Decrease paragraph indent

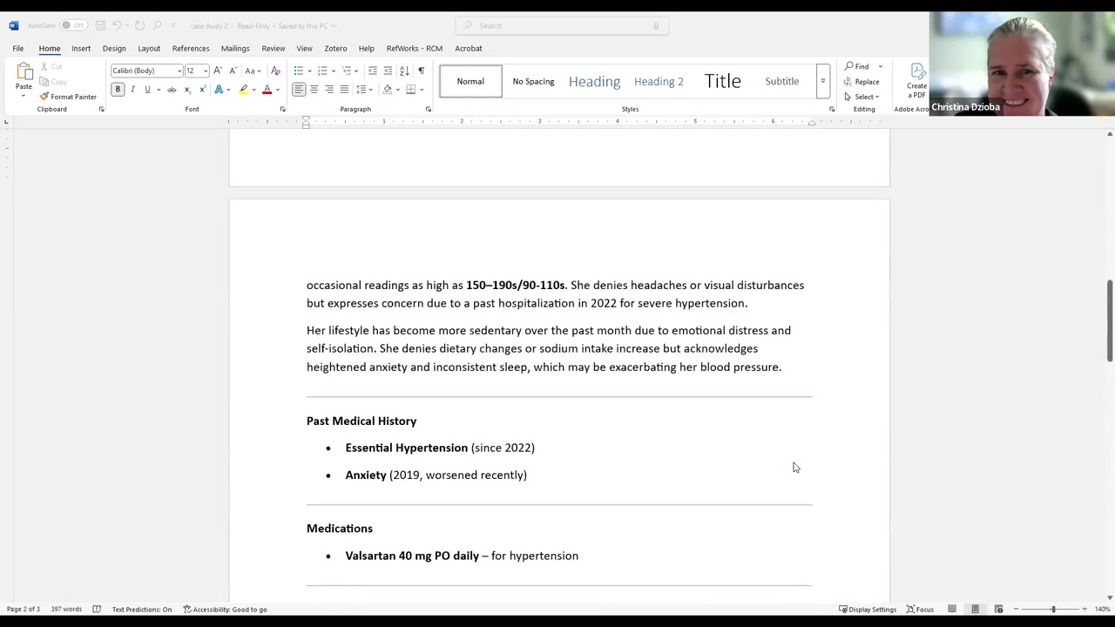373,71
